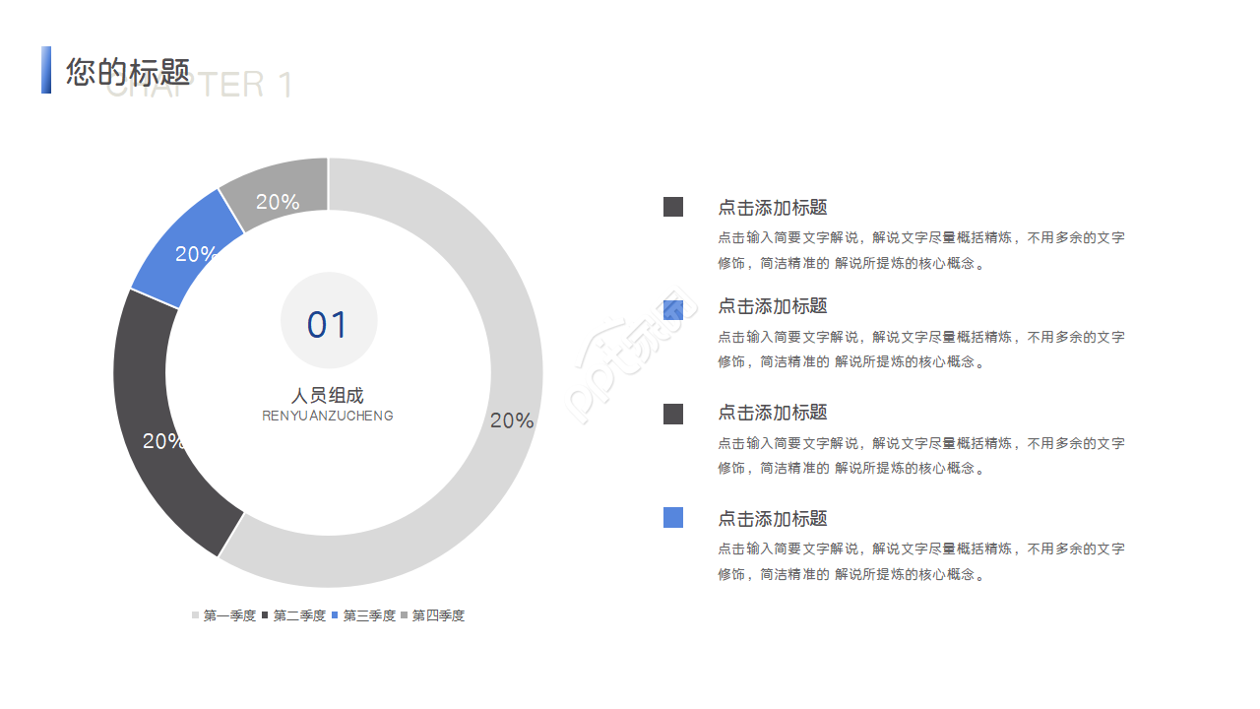Image resolution: width=1260 pixels, height=709 pixels.
Task: Click the second "点击添加标题" heading from top
Action: point(773,306)
